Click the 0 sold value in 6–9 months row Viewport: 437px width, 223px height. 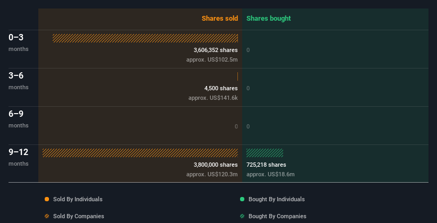pyautogui.click(x=236, y=126)
